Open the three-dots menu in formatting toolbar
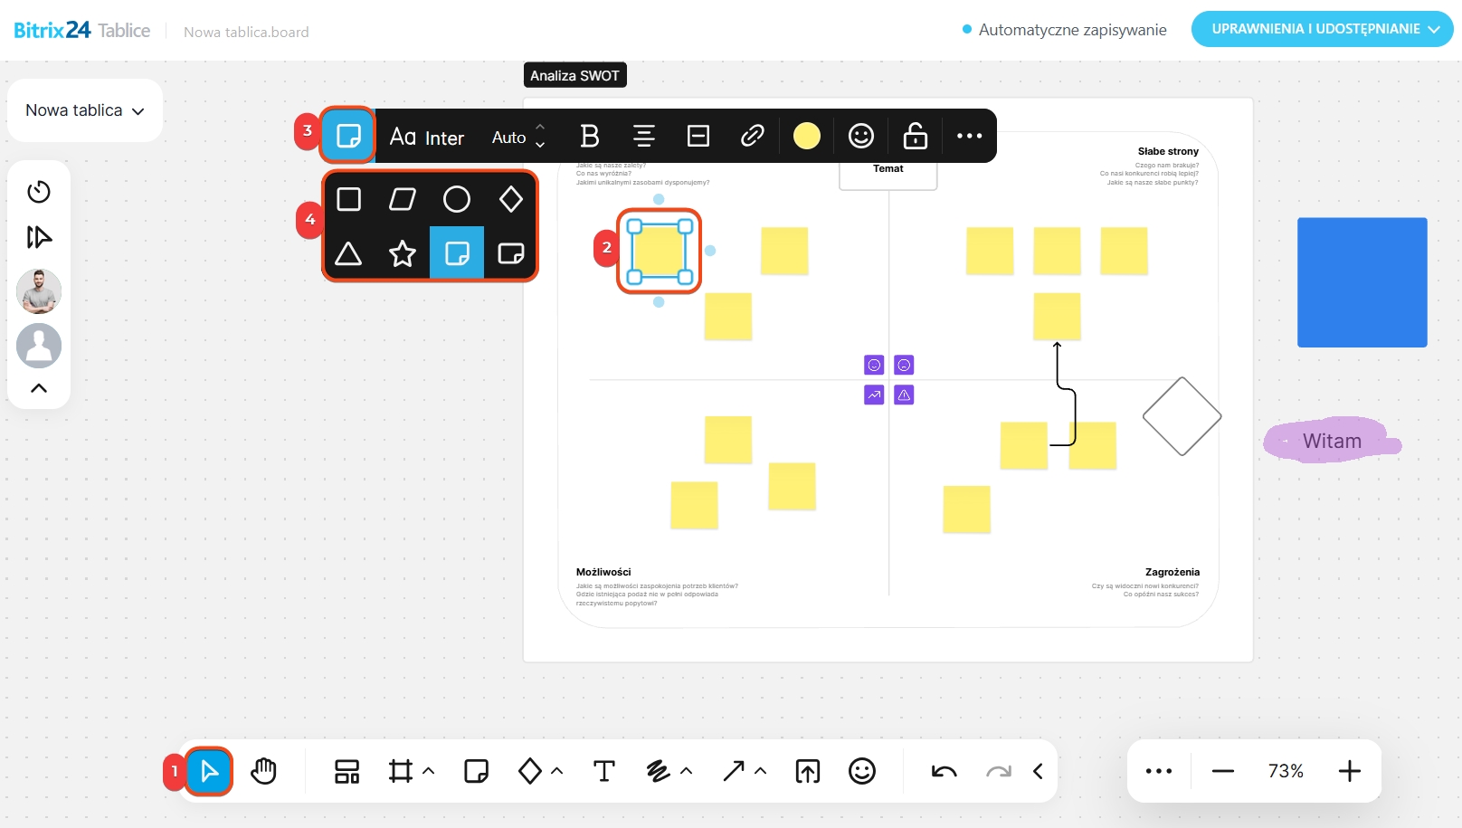This screenshot has width=1462, height=828. click(x=969, y=136)
